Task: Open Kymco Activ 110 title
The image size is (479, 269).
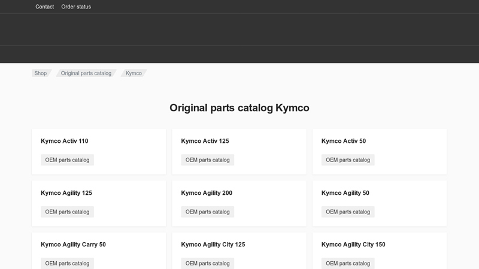Action: coord(65,141)
